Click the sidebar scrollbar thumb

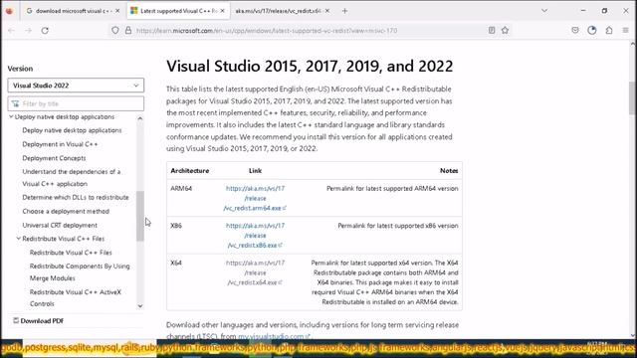(140, 216)
